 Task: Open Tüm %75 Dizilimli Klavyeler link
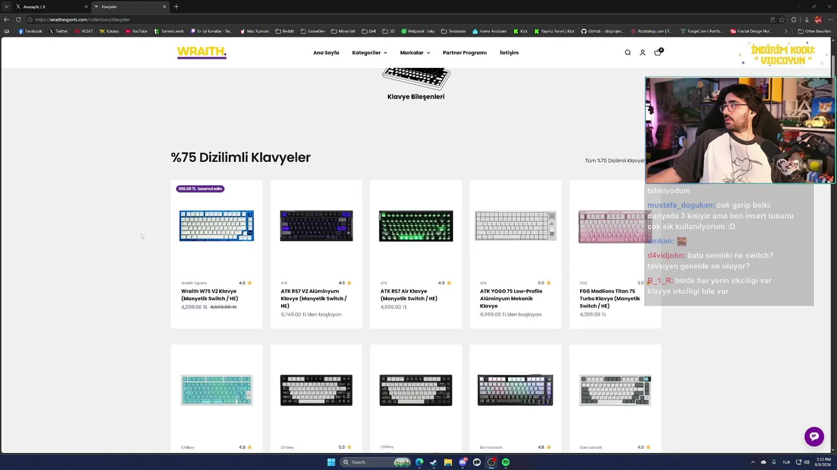click(x=615, y=161)
